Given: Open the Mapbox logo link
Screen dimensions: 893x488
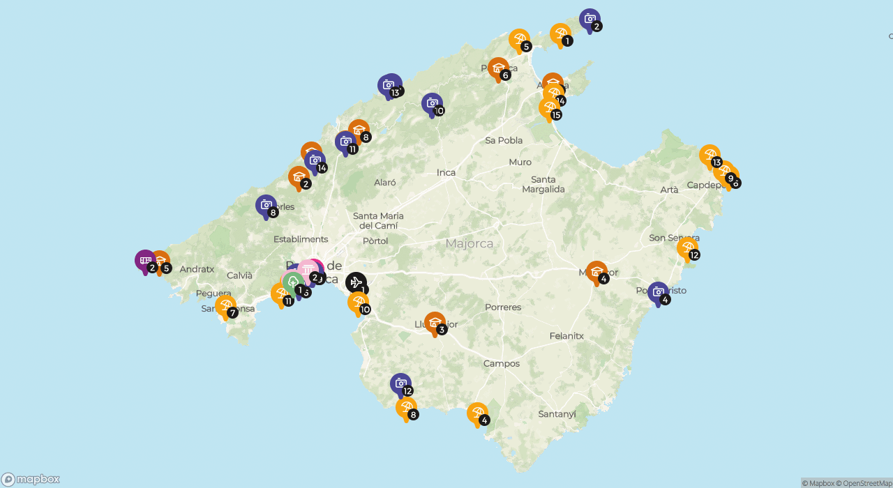Looking at the screenshot, I should click(31, 480).
